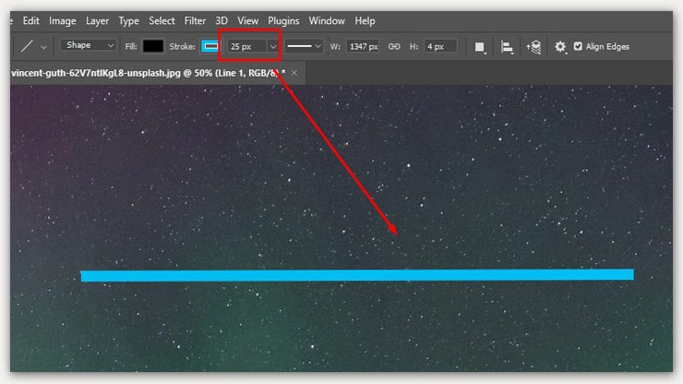Open the Shape tool mode dropdown
683x384 pixels.
coord(90,45)
